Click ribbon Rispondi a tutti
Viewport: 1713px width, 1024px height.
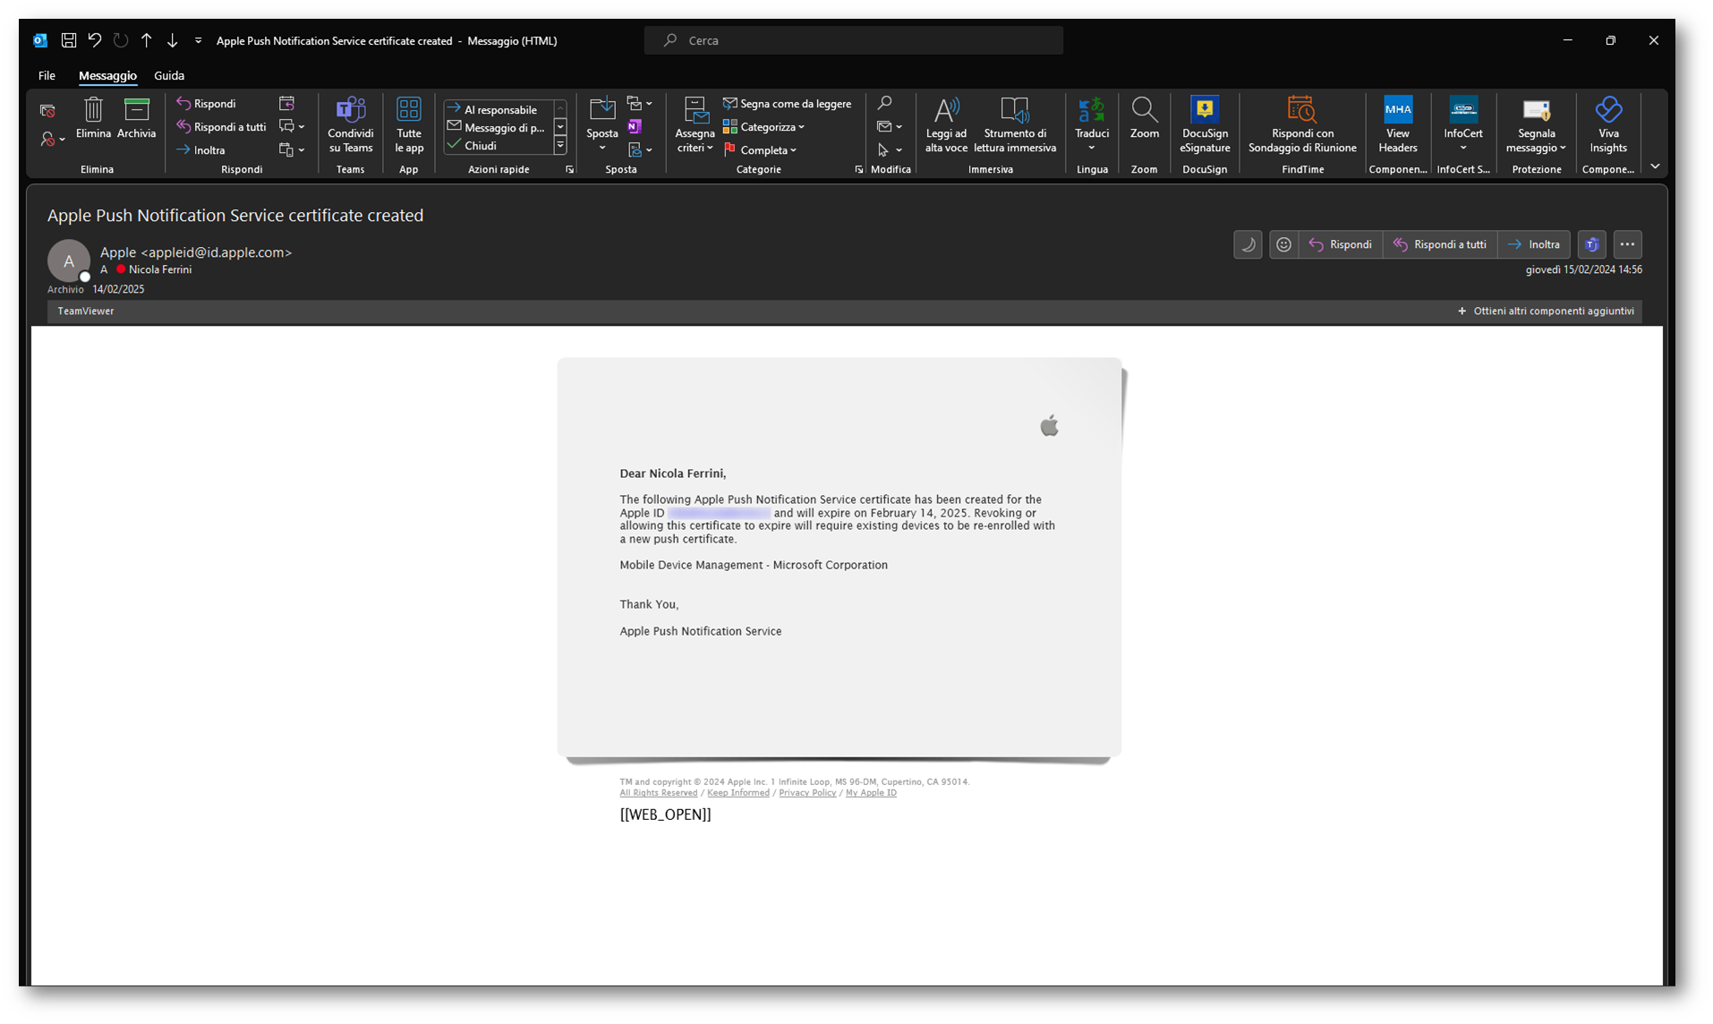coord(221,127)
